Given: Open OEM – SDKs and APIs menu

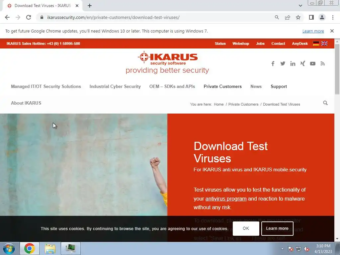Looking at the screenshot, I should 172,87.
